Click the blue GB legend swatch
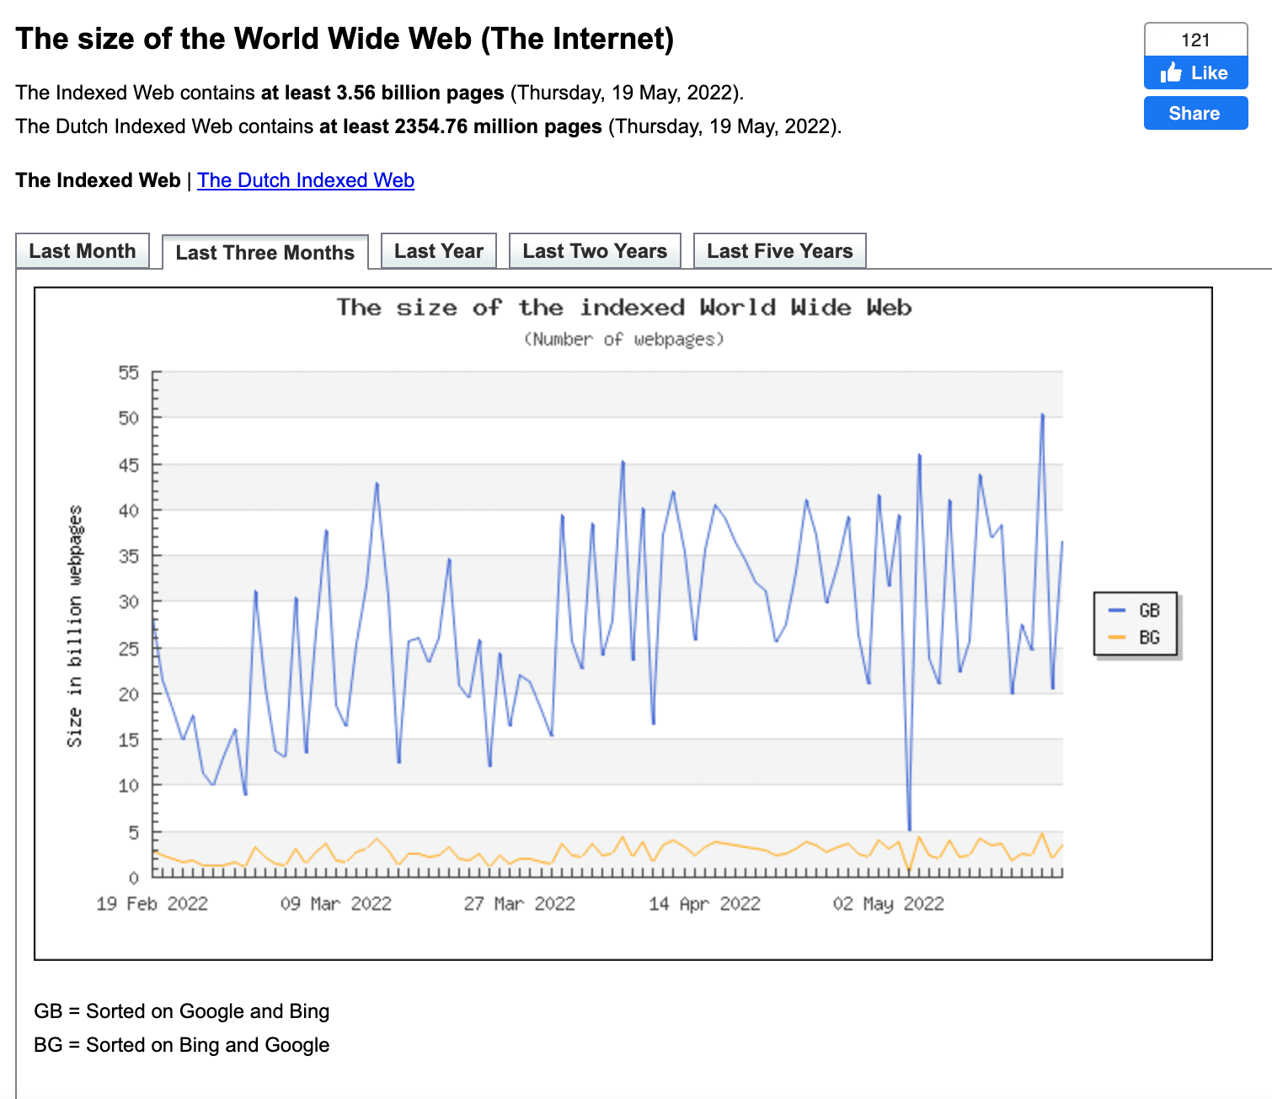The height and width of the screenshot is (1099, 1272). (x=1117, y=610)
